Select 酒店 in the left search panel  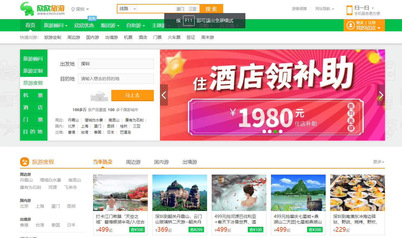[33, 107]
